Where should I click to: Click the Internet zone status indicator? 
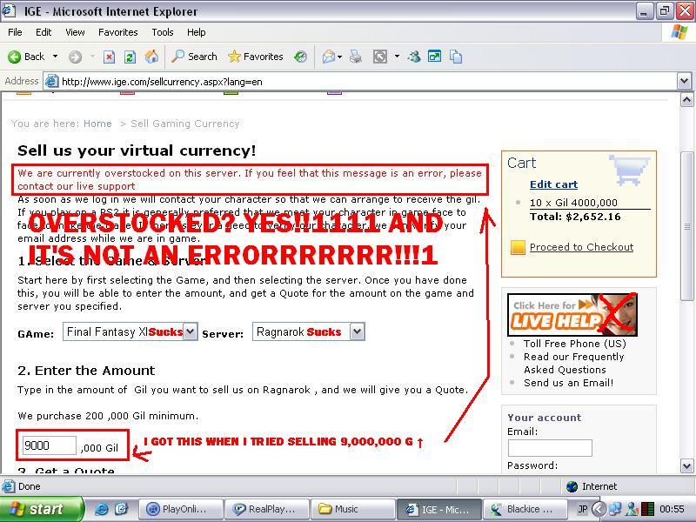click(592, 486)
